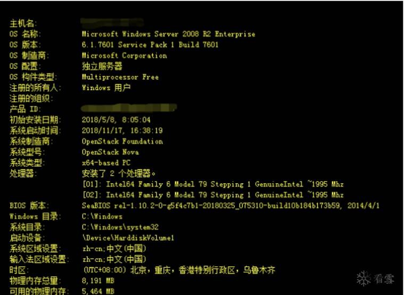Click the install date 2018/5/8 value

click(116, 120)
